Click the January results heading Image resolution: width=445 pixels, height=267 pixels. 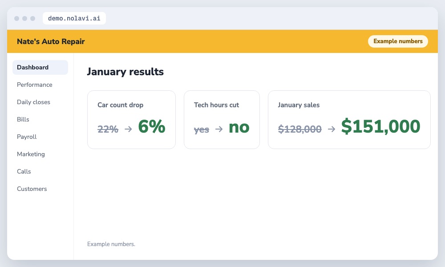[125, 72]
